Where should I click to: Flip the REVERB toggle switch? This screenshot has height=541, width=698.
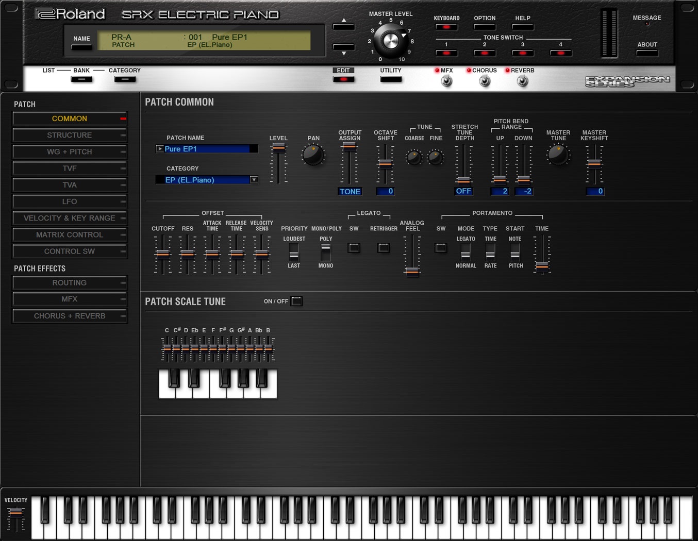click(522, 80)
